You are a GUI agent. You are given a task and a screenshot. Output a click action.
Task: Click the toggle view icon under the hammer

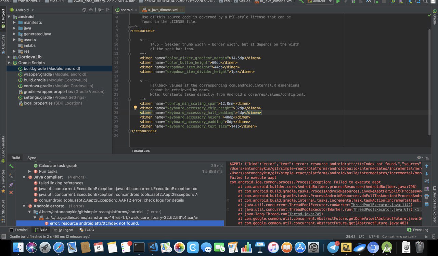pyautogui.click(x=11, y=176)
